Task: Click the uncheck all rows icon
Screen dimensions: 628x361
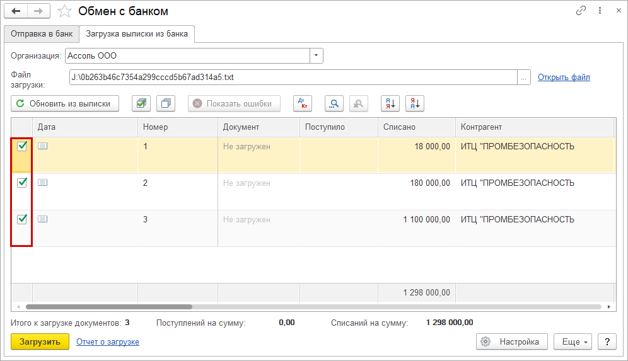Action: coord(167,104)
